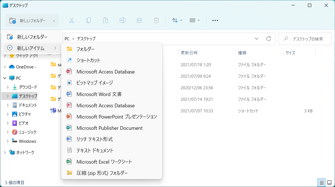Collapse the PC tree node
The height and width of the screenshot is (187, 335).
click(x=5, y=78)
